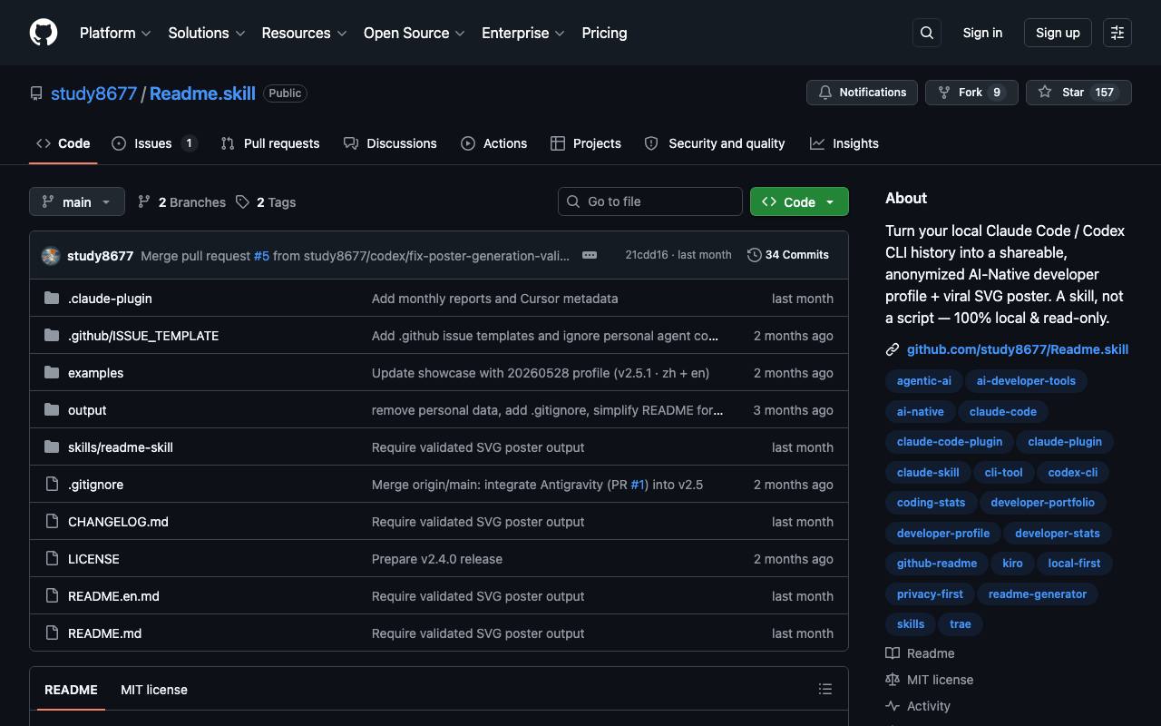Screen dimensions: 1161x726
Task: Open the README.en.md file
Action: click(x=113, y=596)
